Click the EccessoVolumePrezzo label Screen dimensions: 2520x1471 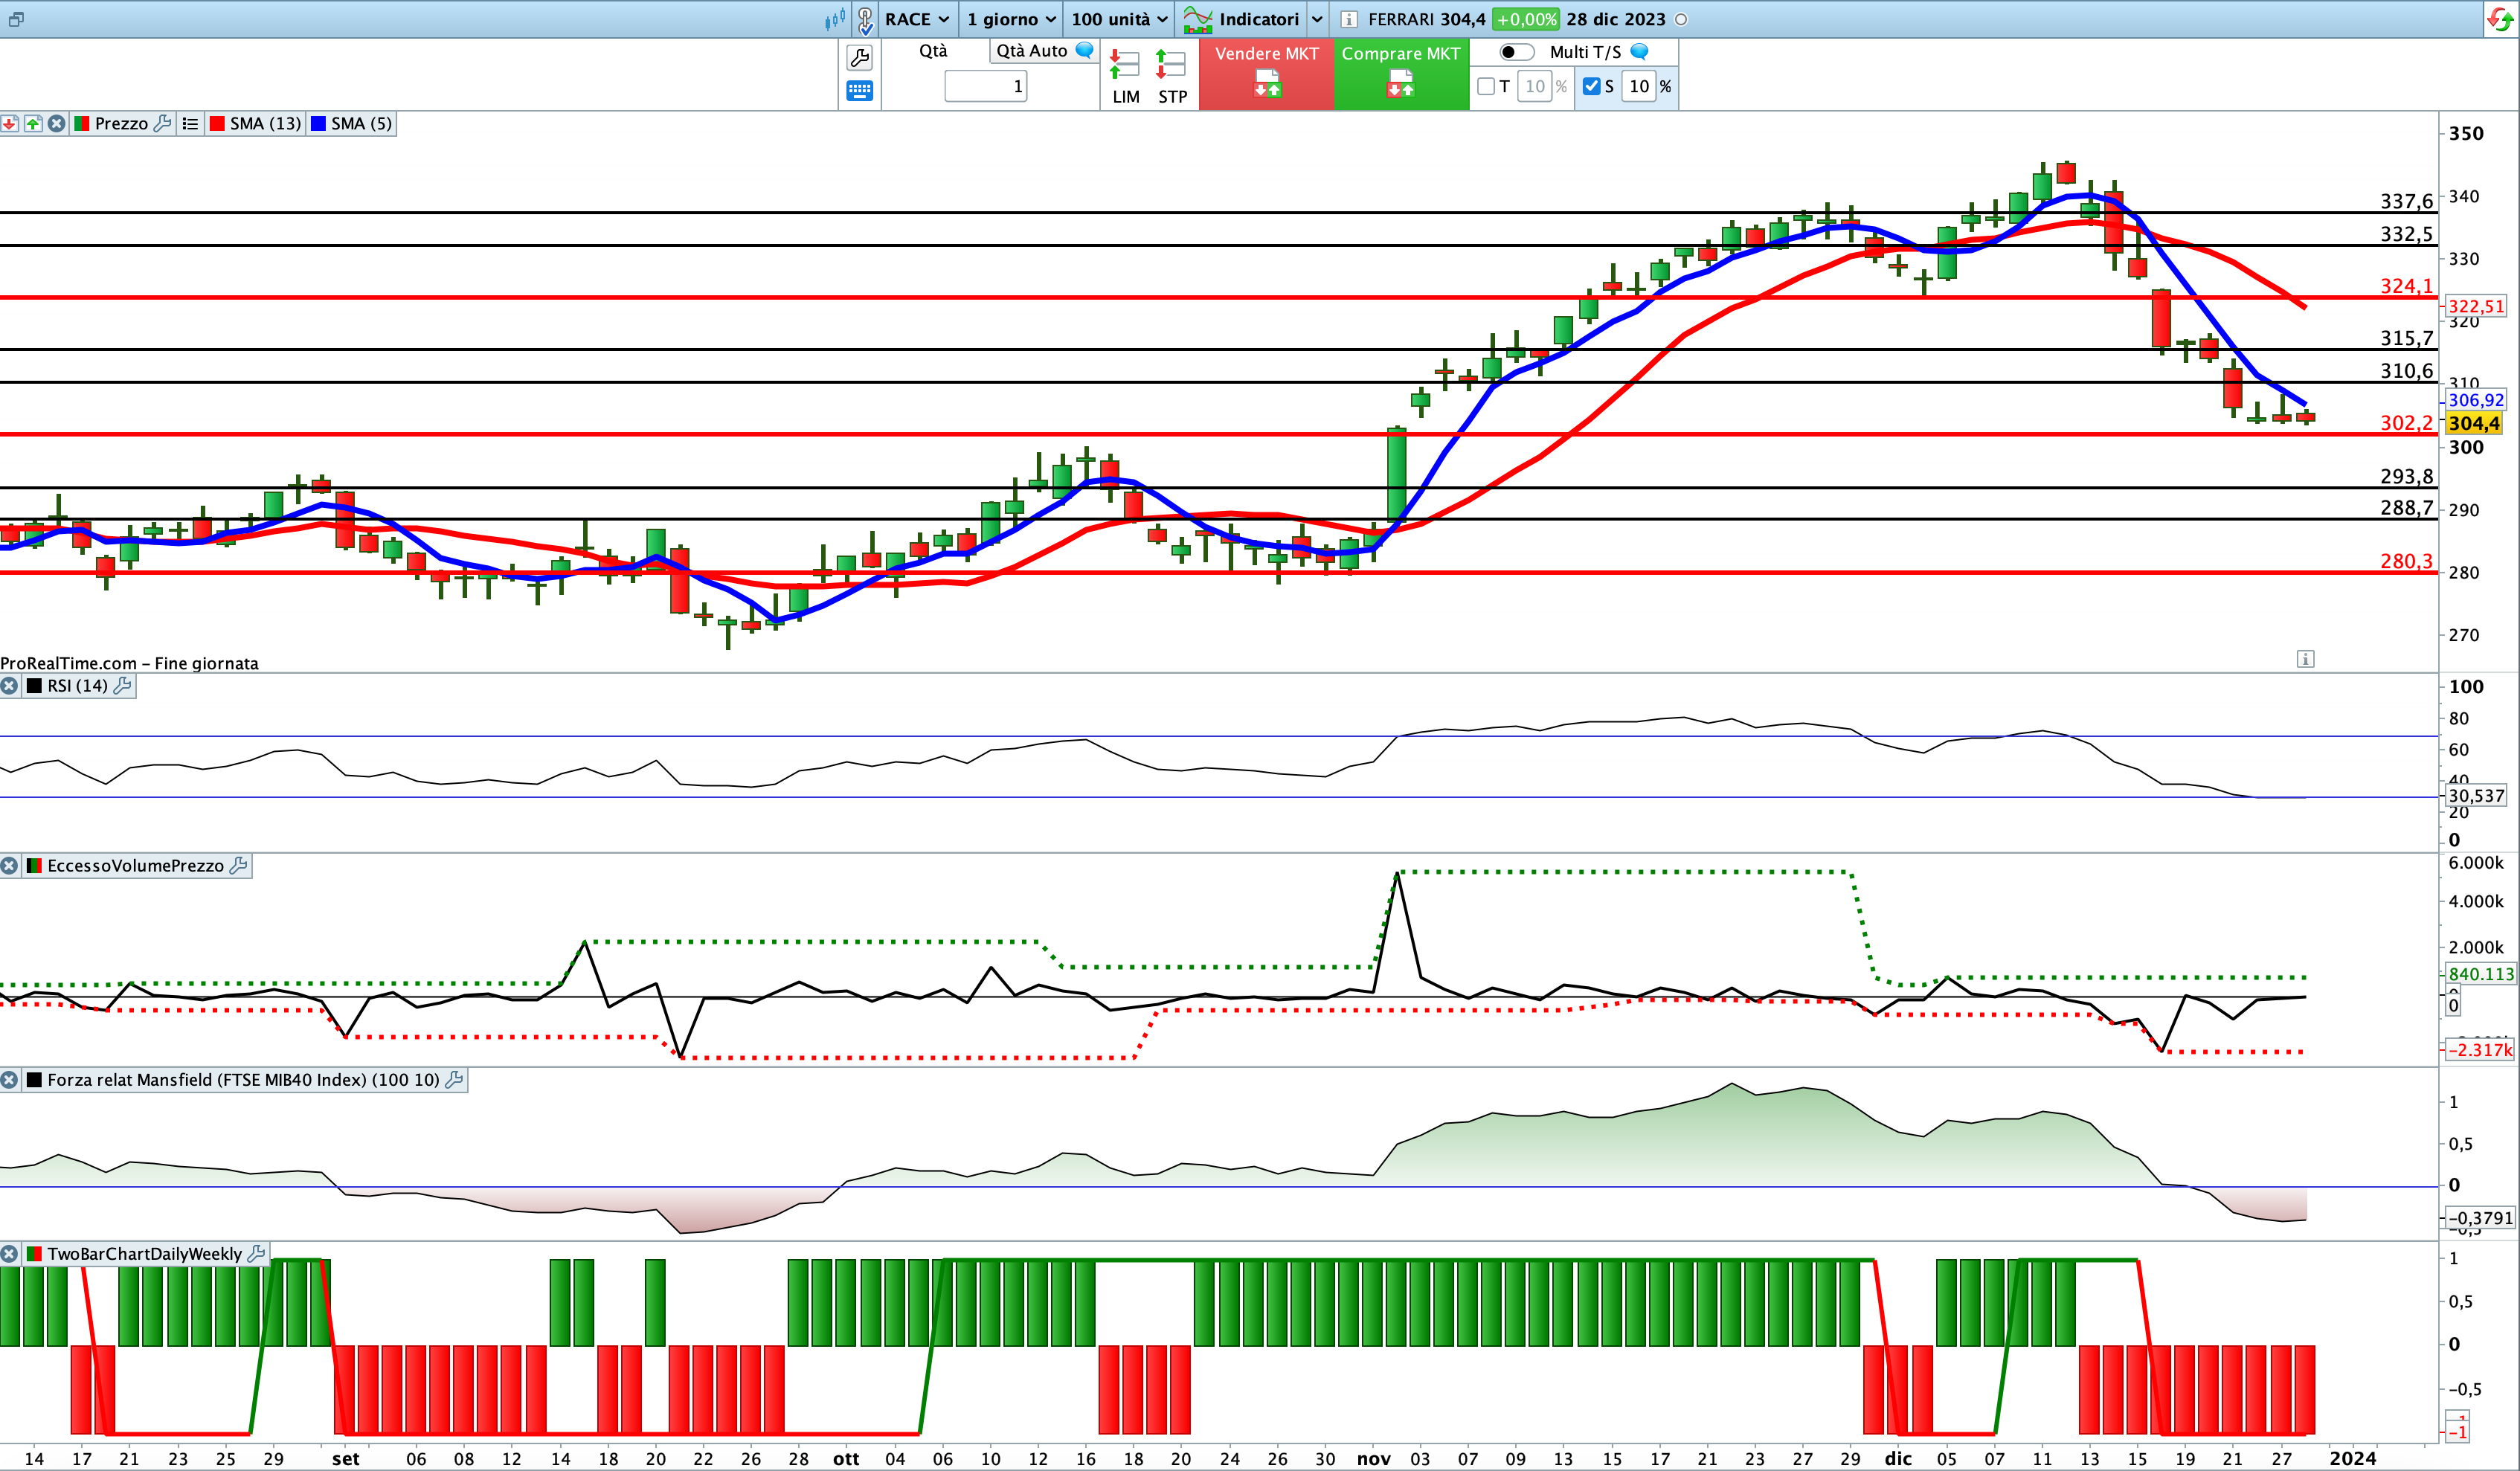pyautogui.click(x=135, y=866)
